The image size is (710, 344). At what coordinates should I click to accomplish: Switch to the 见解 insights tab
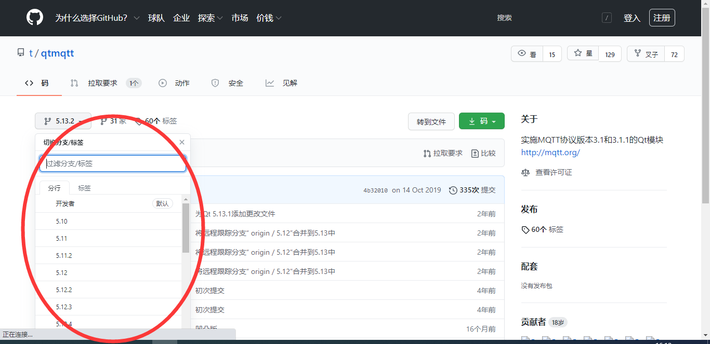pos(281,83)
